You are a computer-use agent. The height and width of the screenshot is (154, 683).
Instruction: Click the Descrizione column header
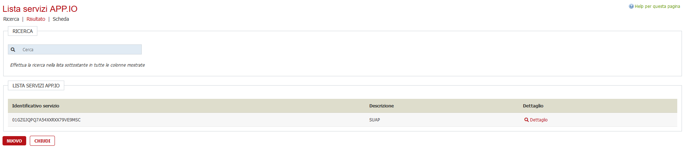tap(382, 106)
